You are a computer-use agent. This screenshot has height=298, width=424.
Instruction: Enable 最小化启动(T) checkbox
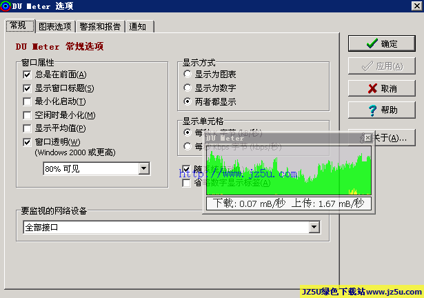(27, 101)
